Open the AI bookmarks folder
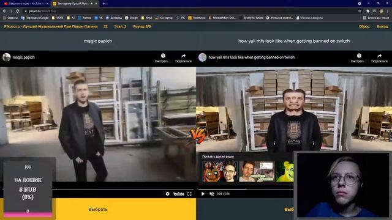The width and height of the screenshot is (392, 220). [x=71, y=18]
